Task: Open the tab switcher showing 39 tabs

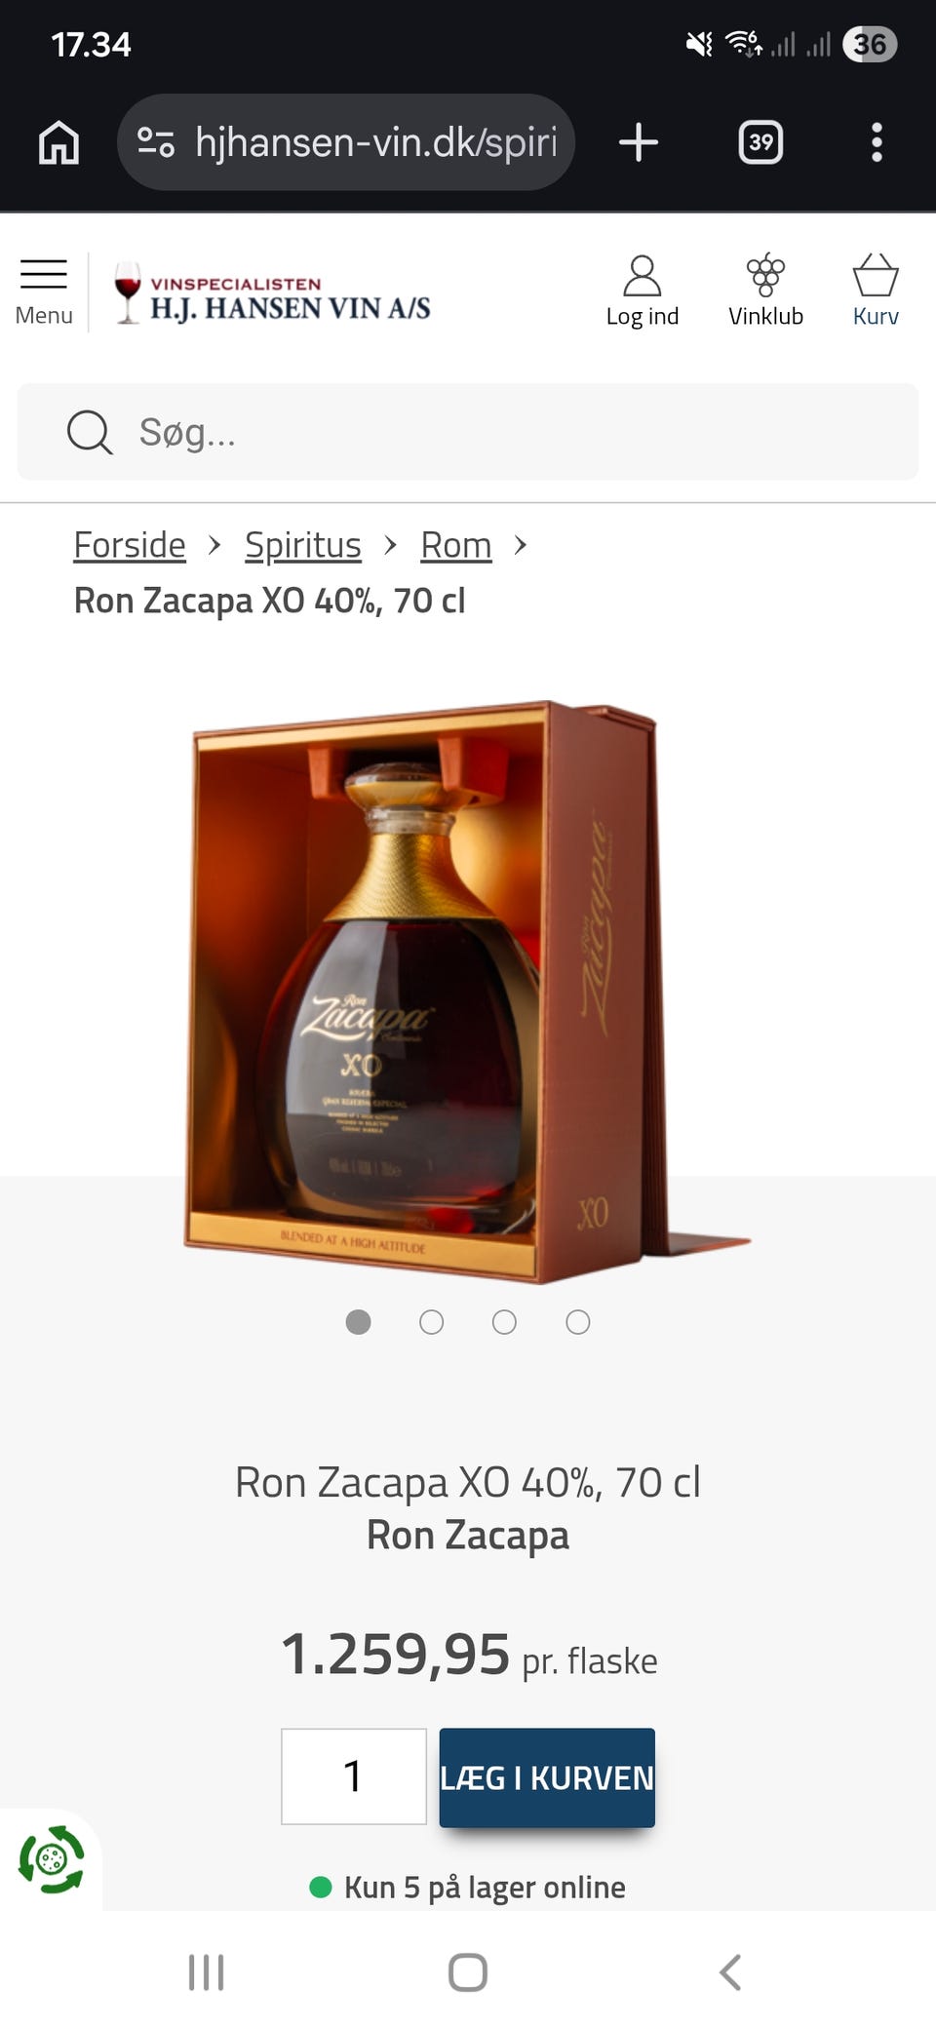Action: [760, 142]
